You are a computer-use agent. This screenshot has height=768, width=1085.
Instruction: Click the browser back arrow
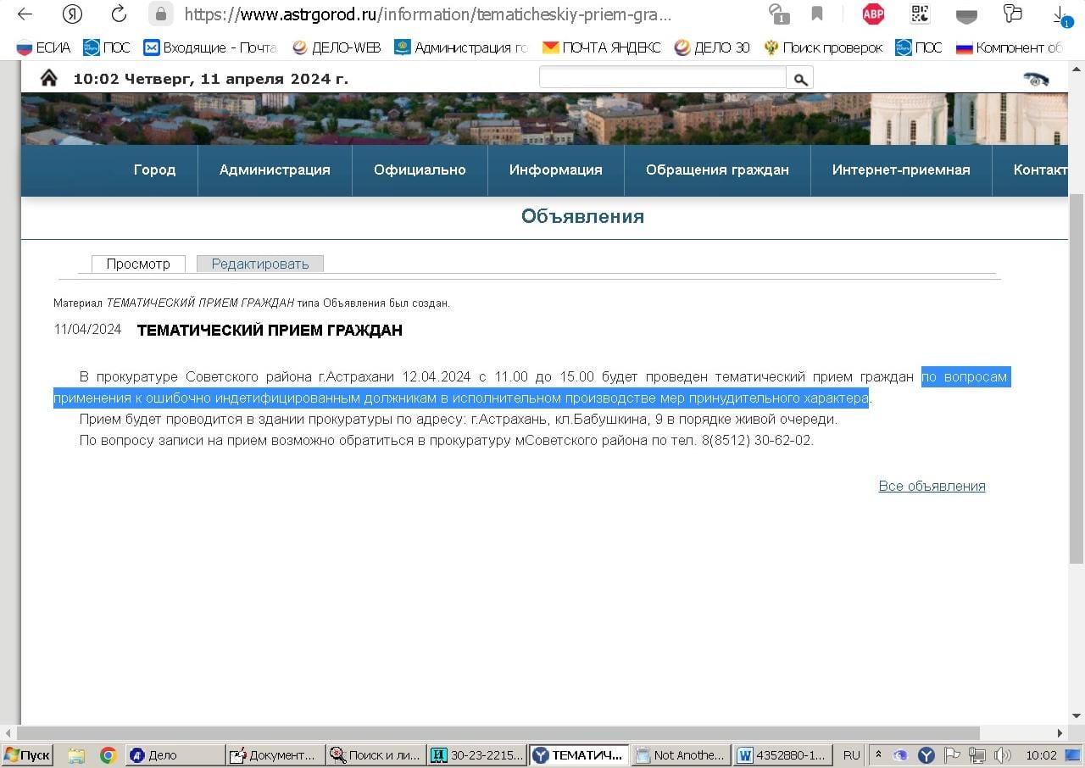pyautogui.click(x=25, y=14)
